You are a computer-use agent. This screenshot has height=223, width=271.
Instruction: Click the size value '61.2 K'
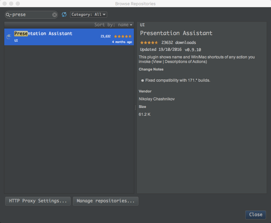click(144, 114)
